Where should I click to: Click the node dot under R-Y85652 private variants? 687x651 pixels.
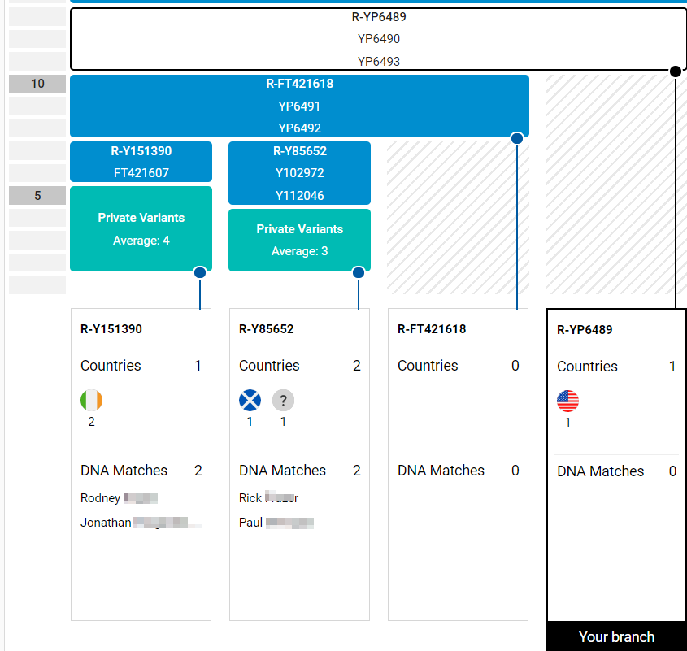coord(359,273)
